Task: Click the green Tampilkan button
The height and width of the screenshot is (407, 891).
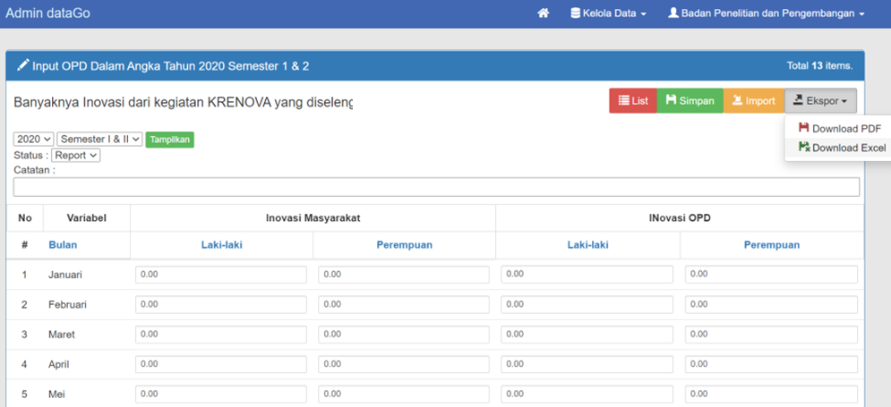Action: tap(170, 140)
